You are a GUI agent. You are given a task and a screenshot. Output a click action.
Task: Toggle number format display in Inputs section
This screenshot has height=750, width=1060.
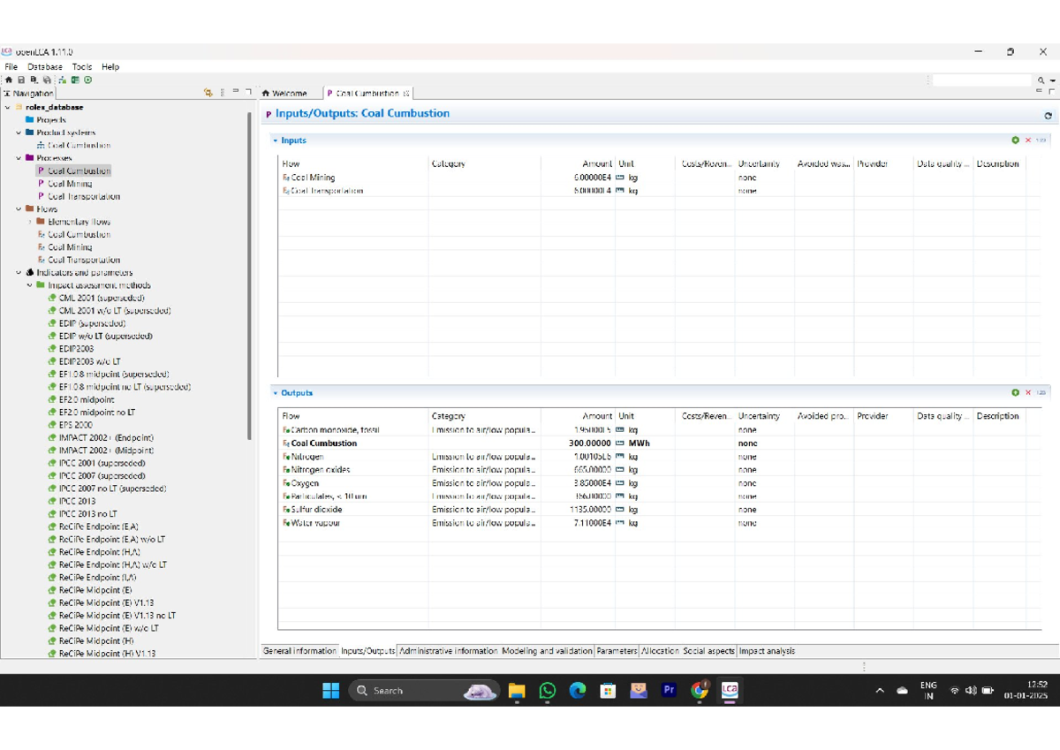click(x=1041, y=140)
